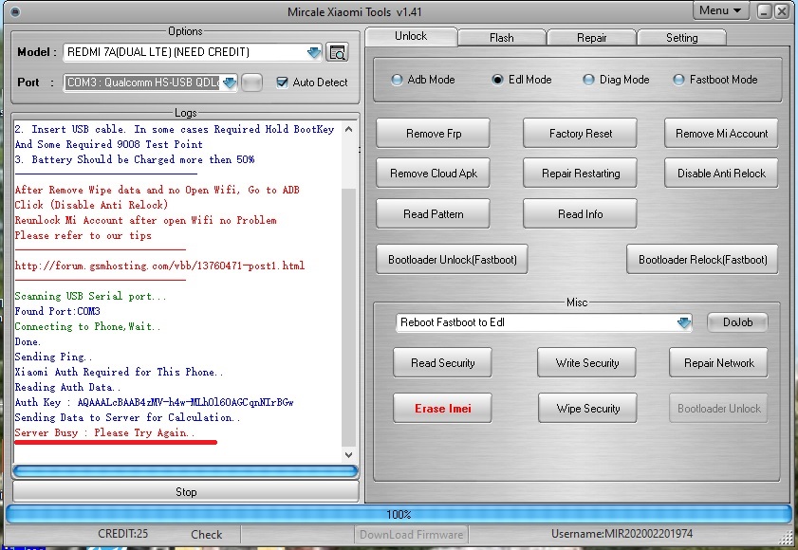Click the log scrollbar up arrow

pyautogui.click(x=348, y=129)
